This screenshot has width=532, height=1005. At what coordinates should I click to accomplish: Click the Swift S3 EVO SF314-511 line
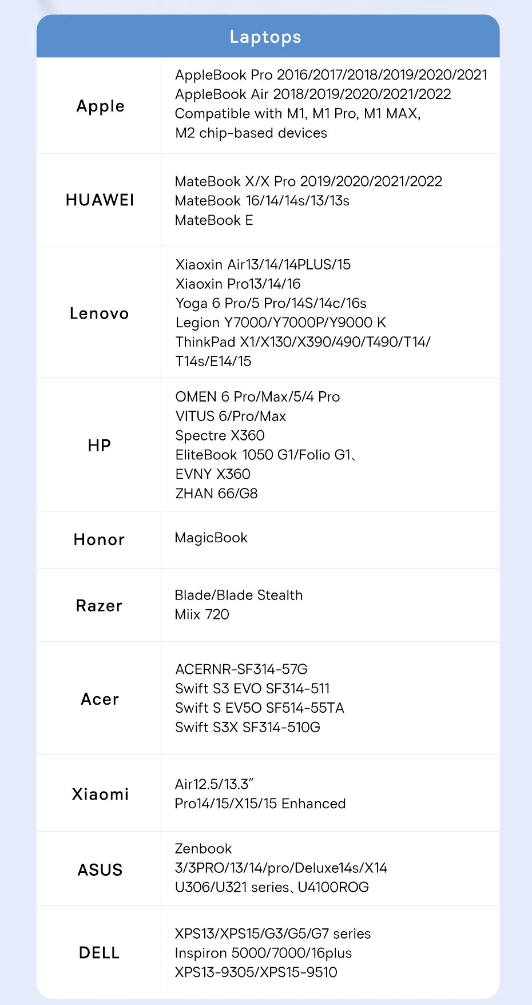click(x=252, y=689)
